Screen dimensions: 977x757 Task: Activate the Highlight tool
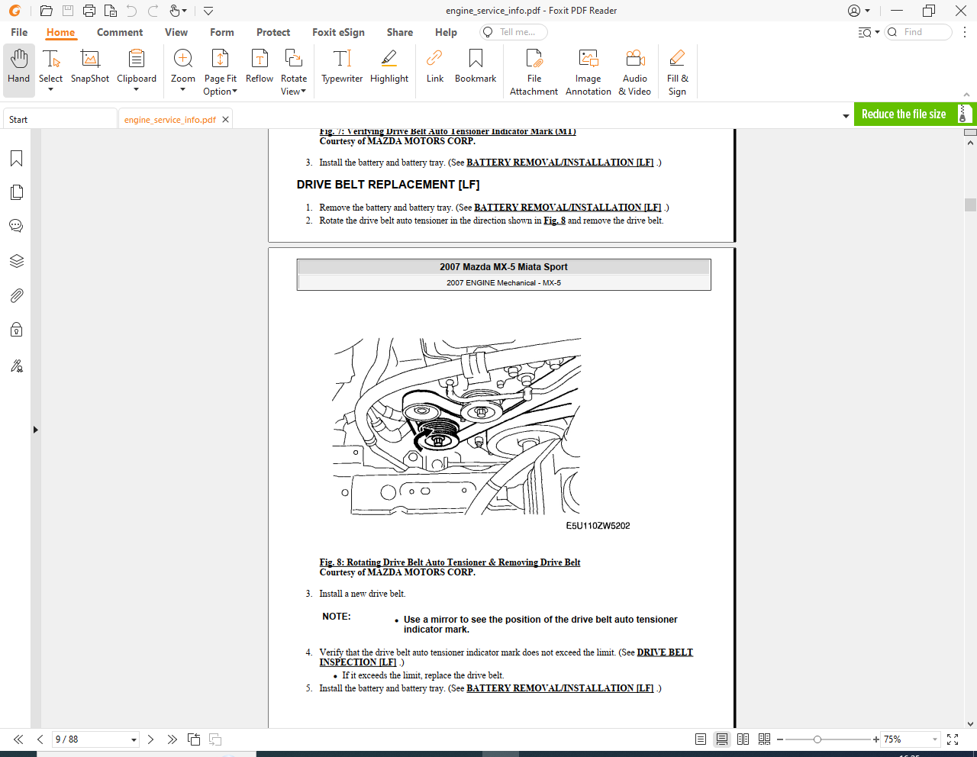(x=389, y=67)
